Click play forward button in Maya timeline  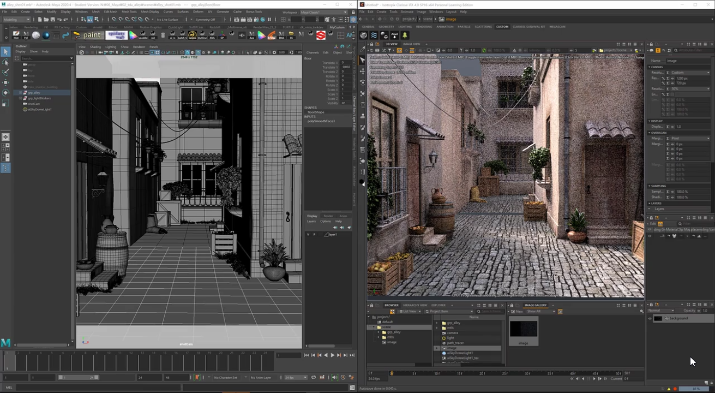pyautogui.click(x=332, y=355)
